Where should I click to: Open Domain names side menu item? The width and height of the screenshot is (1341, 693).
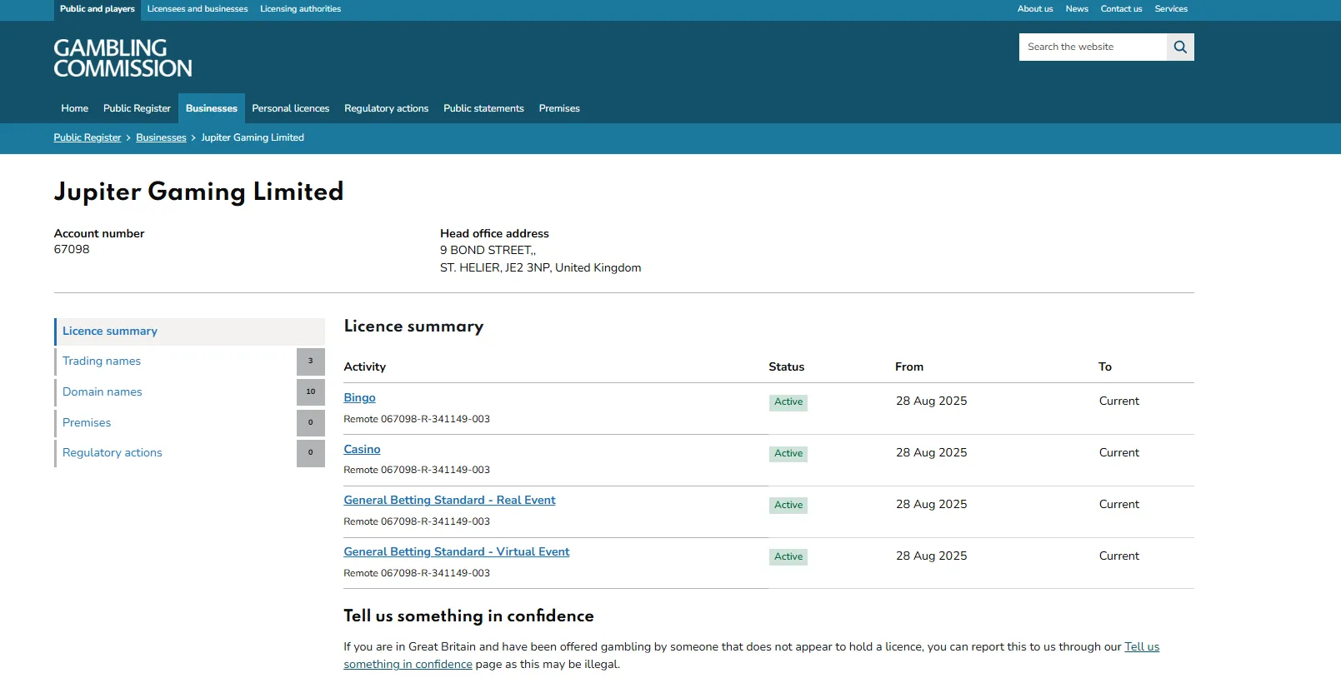pyautogui.click(x=103, y=392)
